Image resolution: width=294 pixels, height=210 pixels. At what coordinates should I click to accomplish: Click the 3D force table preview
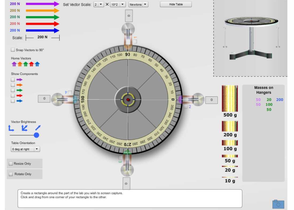250,37
